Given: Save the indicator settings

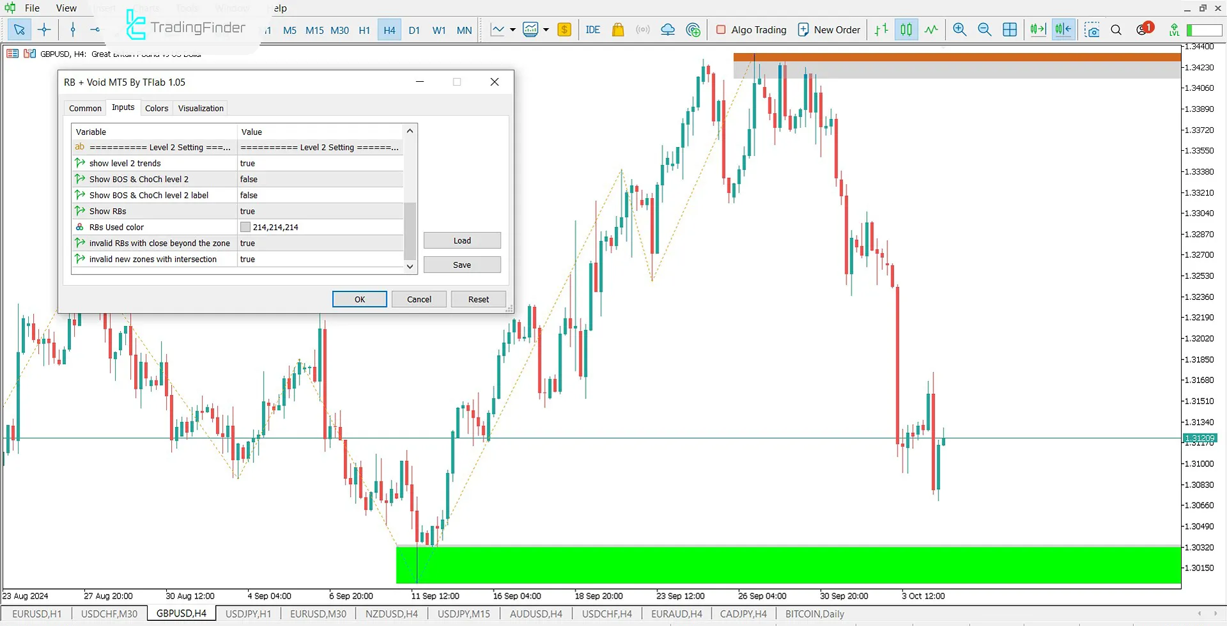Looking at the screenshot, I should [461, 264].
